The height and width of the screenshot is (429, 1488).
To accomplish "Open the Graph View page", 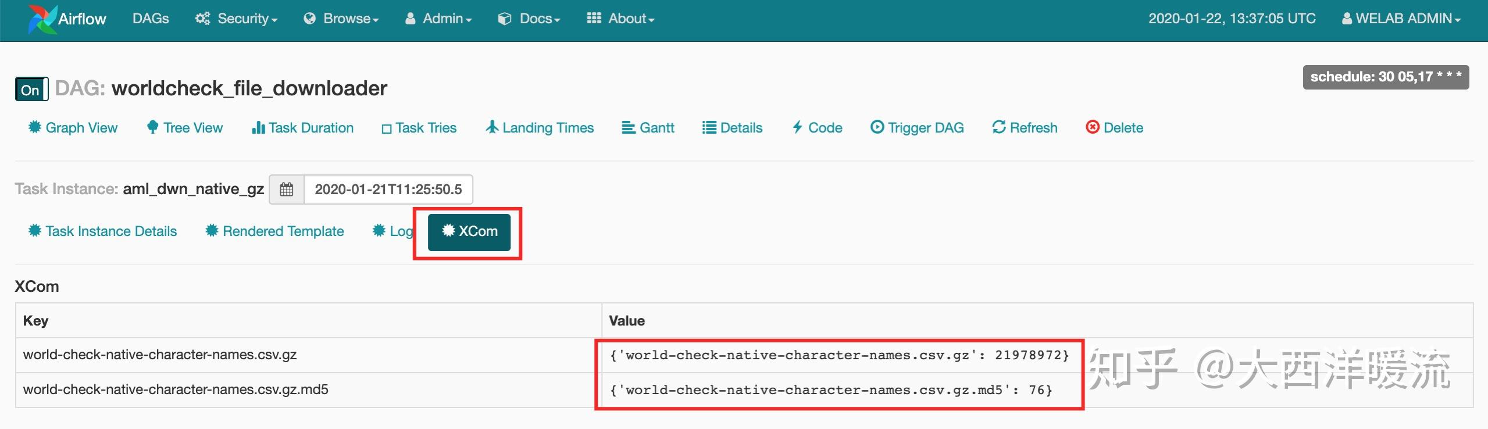I will pyautogui.click(x=73, y=128).
